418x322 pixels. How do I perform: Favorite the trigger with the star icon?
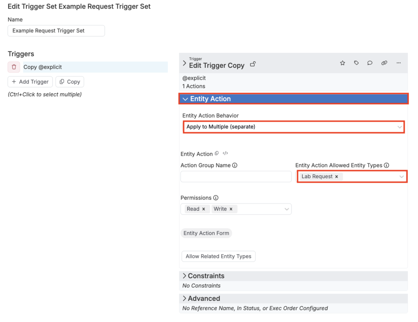tap(342, 63)
